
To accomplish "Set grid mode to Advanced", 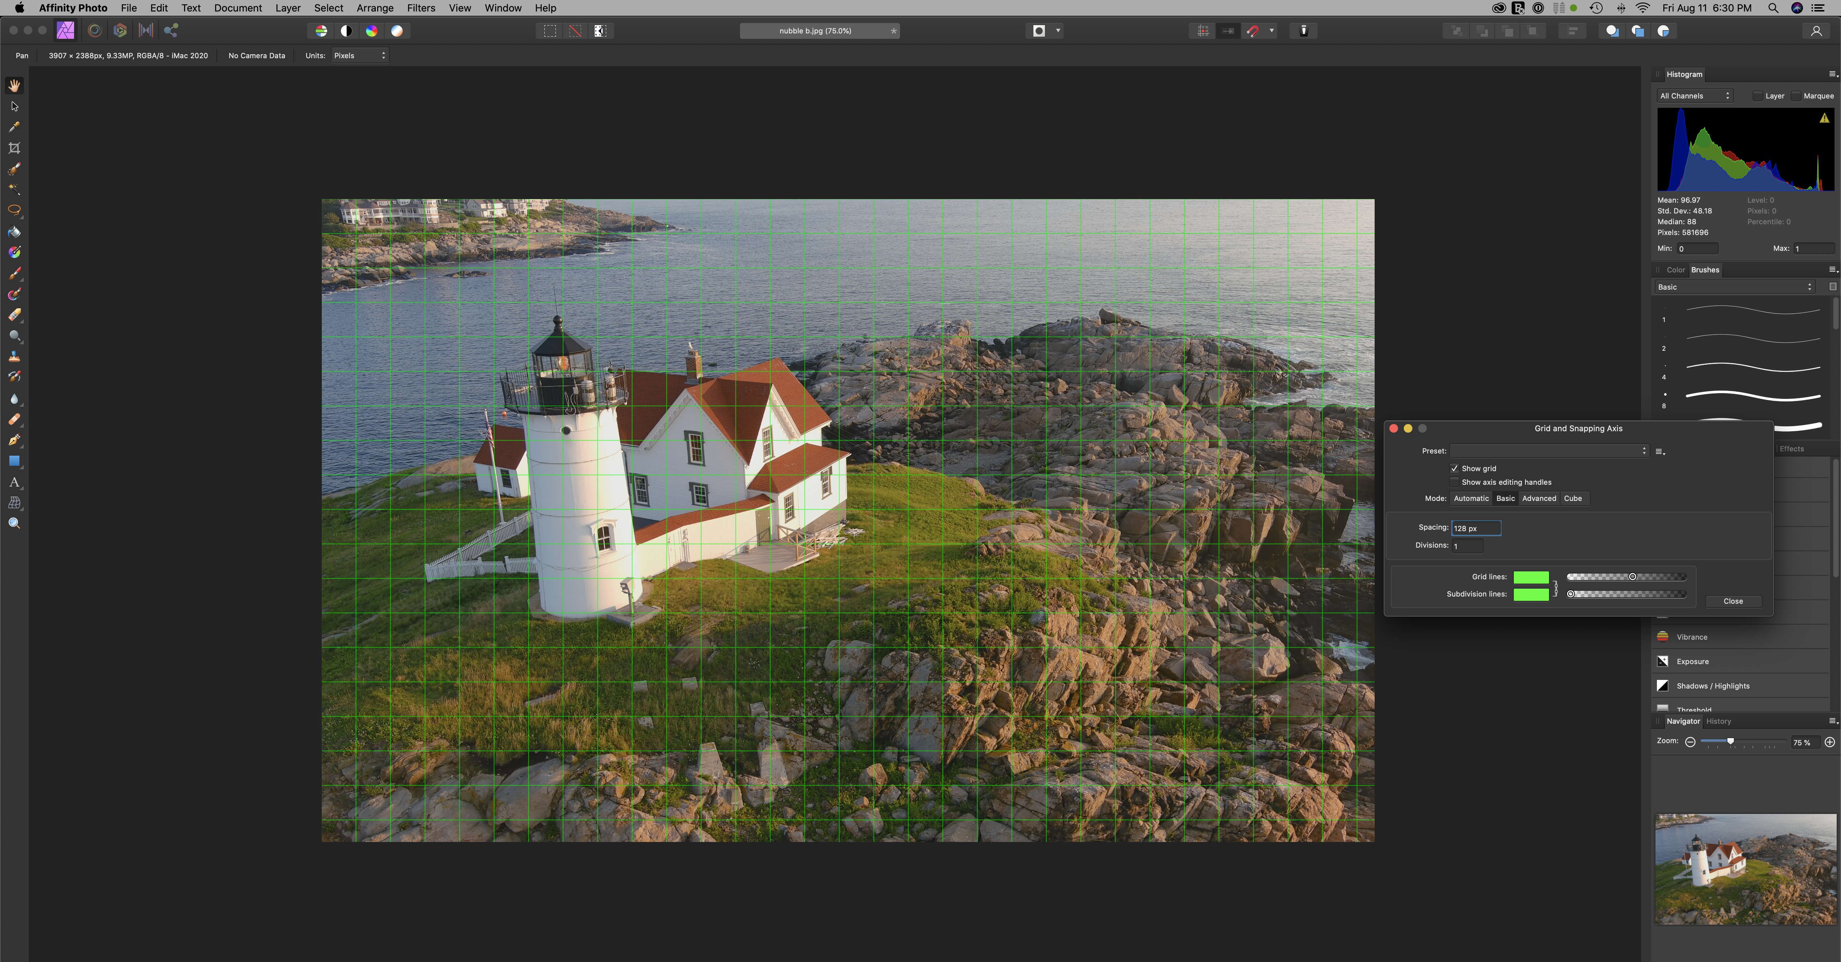I will 1539,498.
